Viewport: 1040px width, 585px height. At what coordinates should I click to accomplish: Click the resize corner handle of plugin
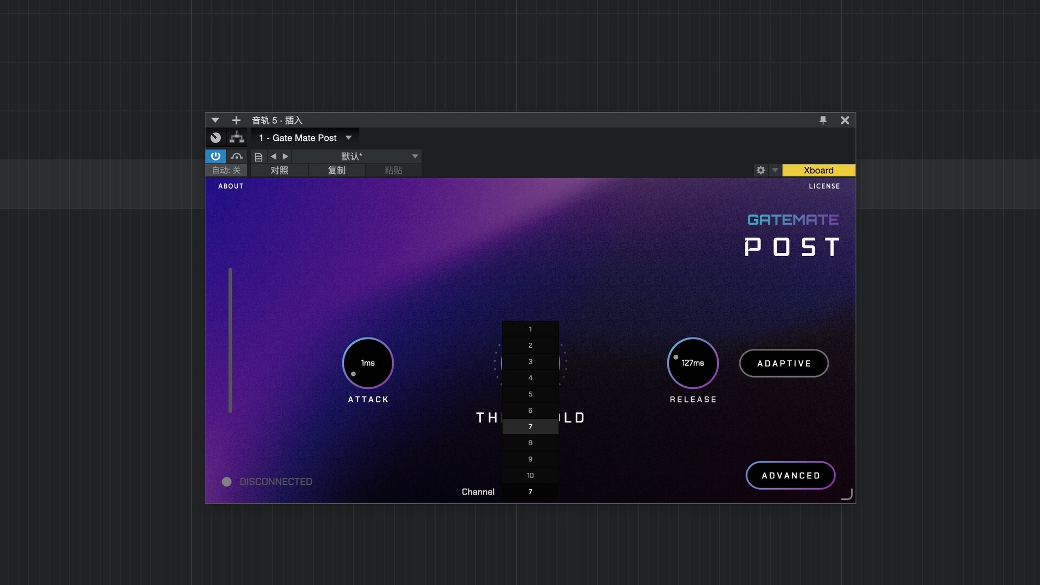click(847, 494)
